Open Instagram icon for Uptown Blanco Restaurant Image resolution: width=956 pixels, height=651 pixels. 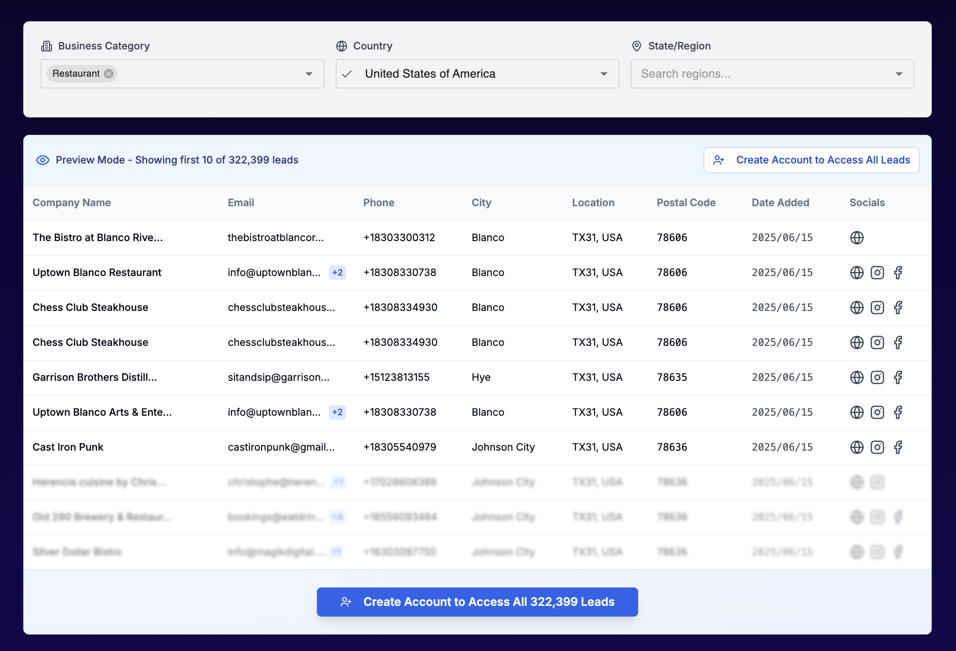pos(877,273)
